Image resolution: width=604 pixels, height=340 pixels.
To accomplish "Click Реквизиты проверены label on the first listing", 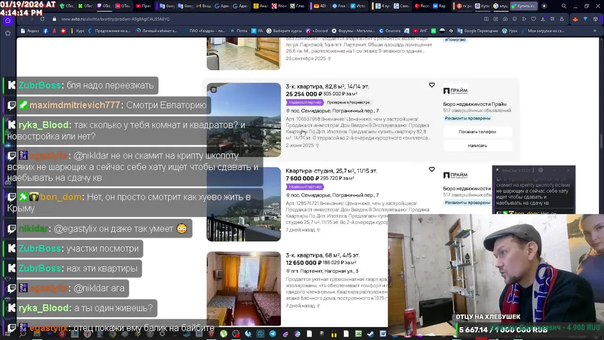I will pos(468,118).
